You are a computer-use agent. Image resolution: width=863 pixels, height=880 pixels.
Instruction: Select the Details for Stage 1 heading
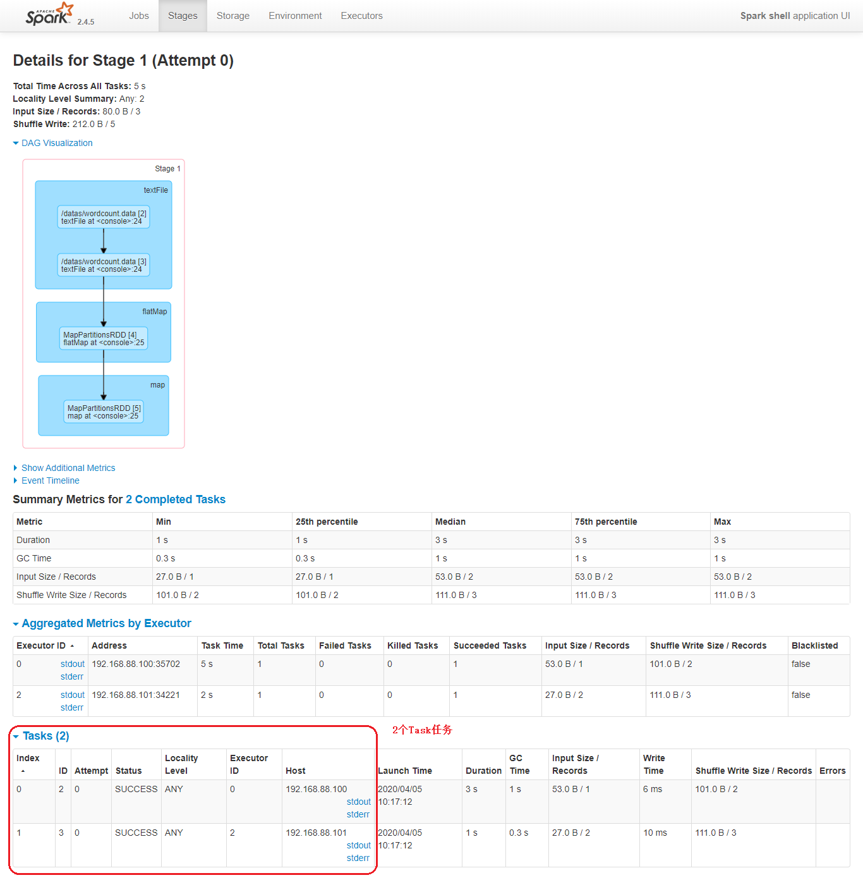point(123,61)
